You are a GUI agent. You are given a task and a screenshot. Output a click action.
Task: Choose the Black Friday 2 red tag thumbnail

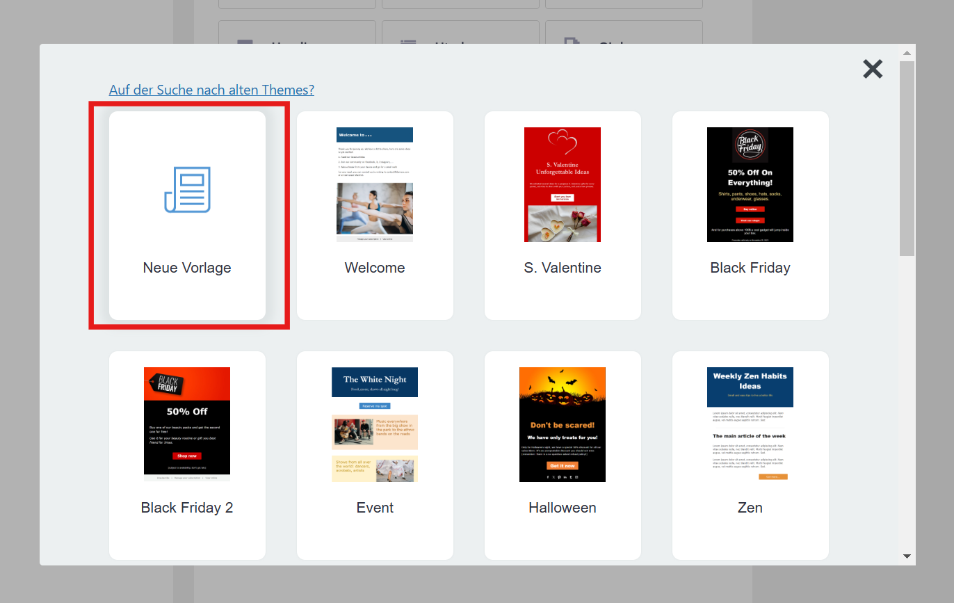click(x=187, y=424)
